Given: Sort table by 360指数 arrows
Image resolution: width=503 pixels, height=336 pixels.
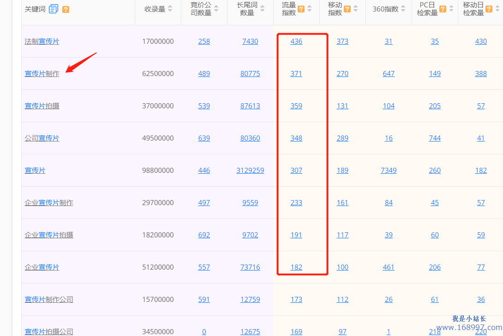Looking at the screenshot, I should pos(403,9).
